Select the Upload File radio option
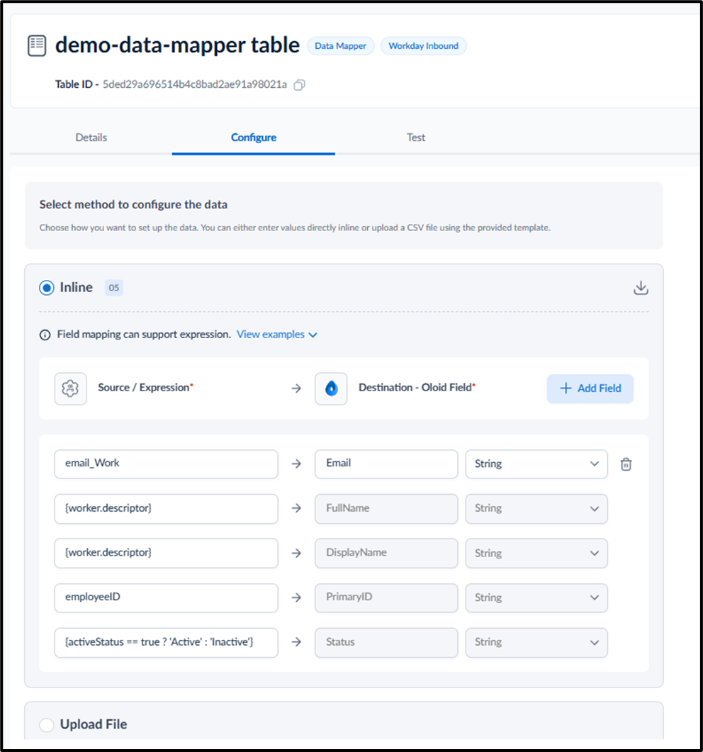The height and width of the screenshot is (752, 703). 47,724
